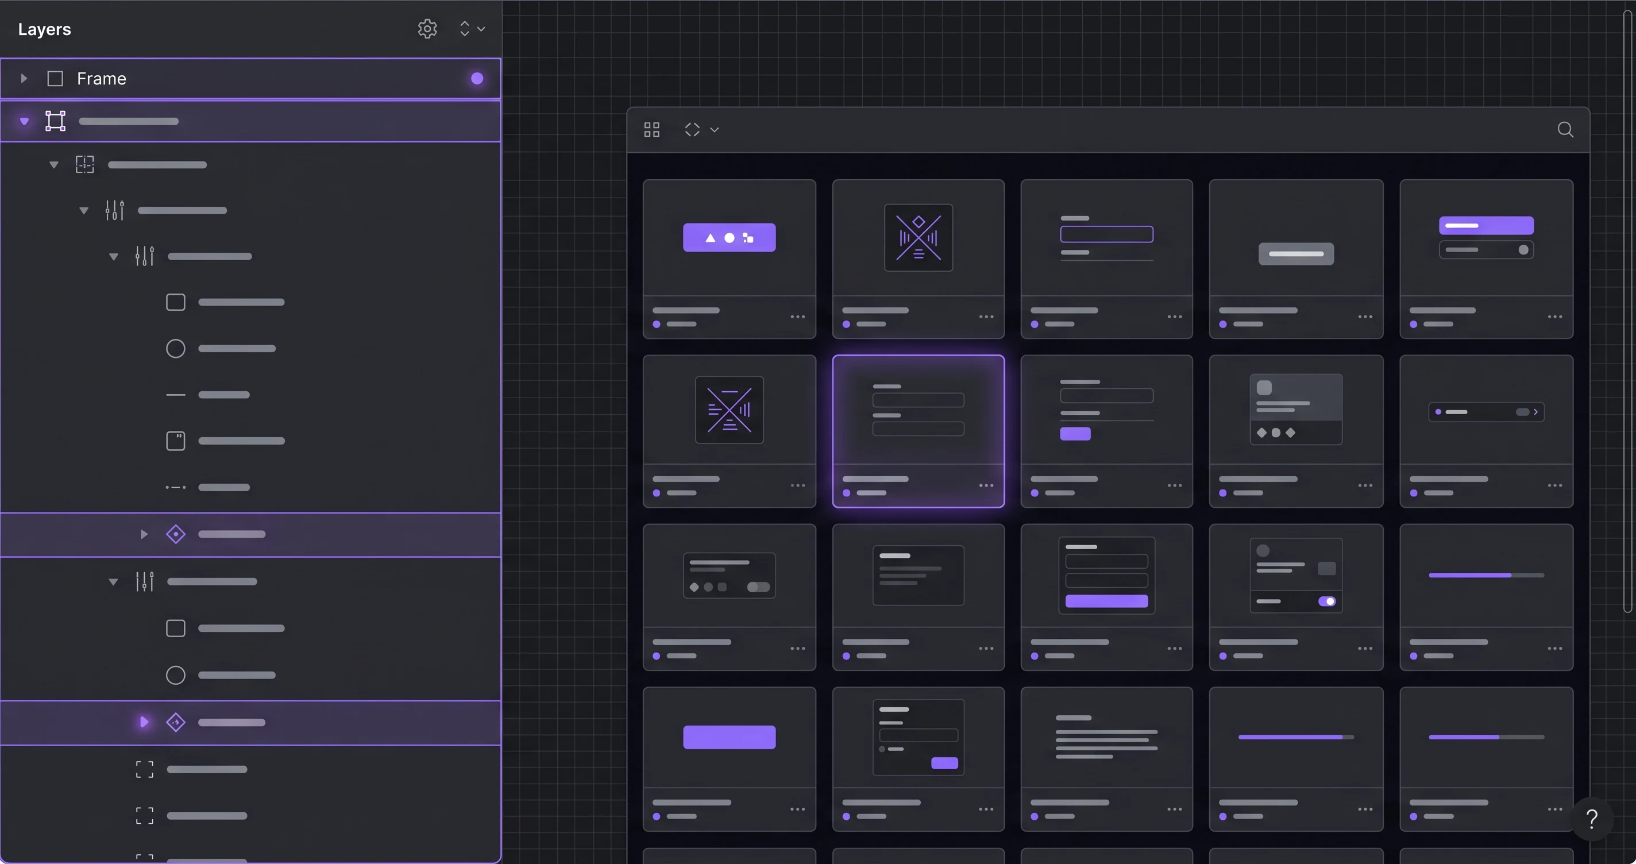Image resolution: width=1636 pixels, height=864 pixels.
Task: Open more options on purple-outlined input card
Action: point(1174,317)
